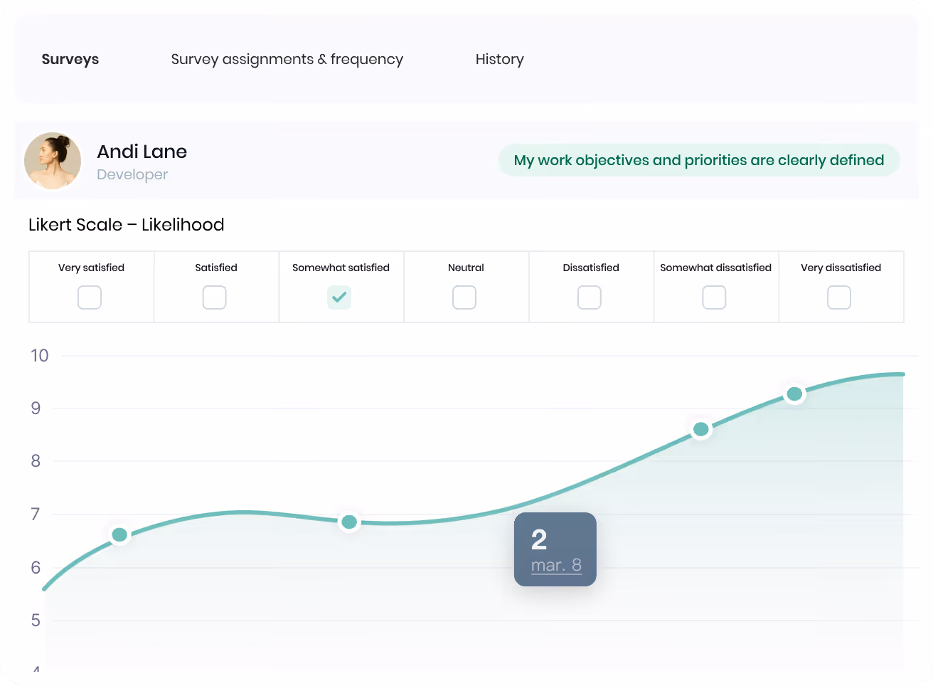
Task: Check the Very satisfied box
Action: pos(90,297)
